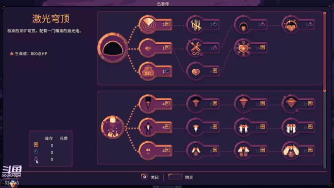Select the carry upgrade costing 12
334x188 pixels.
(250, 151)
